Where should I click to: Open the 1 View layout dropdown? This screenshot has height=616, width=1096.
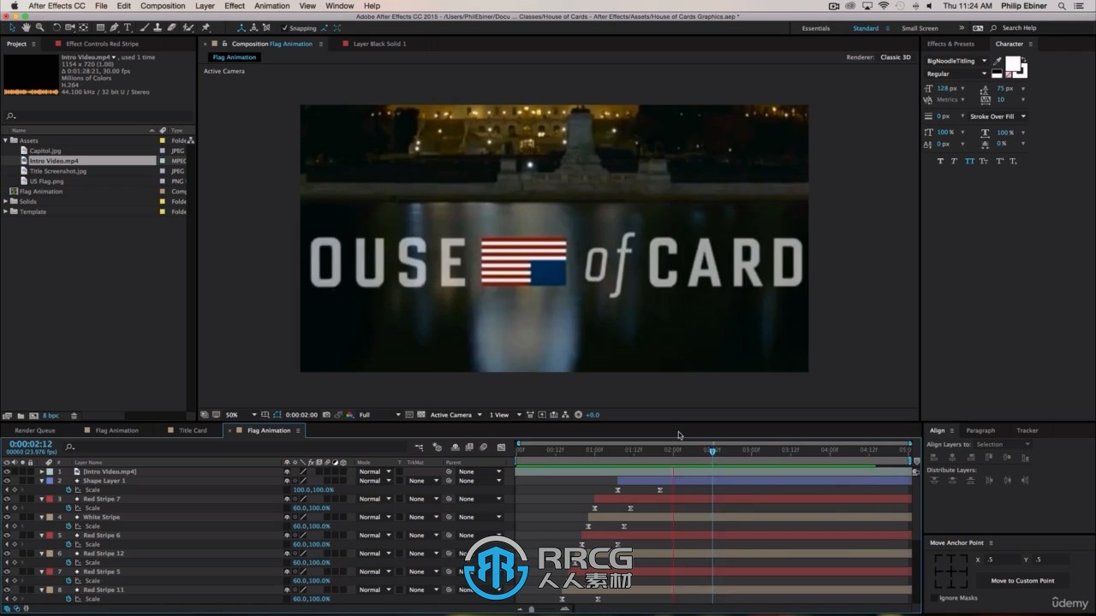pyautogui.click(x=505, y=415)
